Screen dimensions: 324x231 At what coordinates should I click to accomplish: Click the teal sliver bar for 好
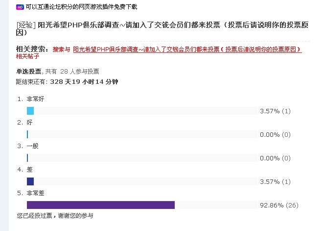[x=27, y=134]
